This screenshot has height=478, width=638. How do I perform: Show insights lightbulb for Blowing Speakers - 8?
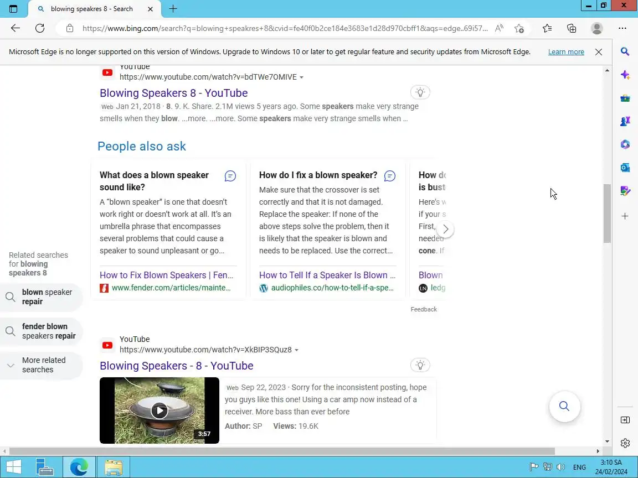pos(420,365)
